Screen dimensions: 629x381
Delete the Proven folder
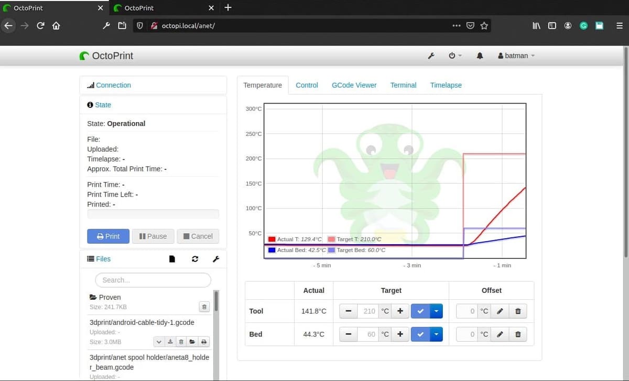(x=204, y=307)
